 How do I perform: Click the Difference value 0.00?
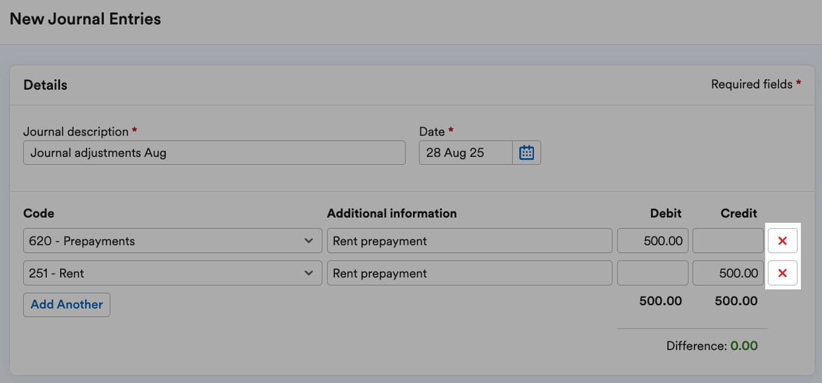pyautogui.click(x=744, y=346)
